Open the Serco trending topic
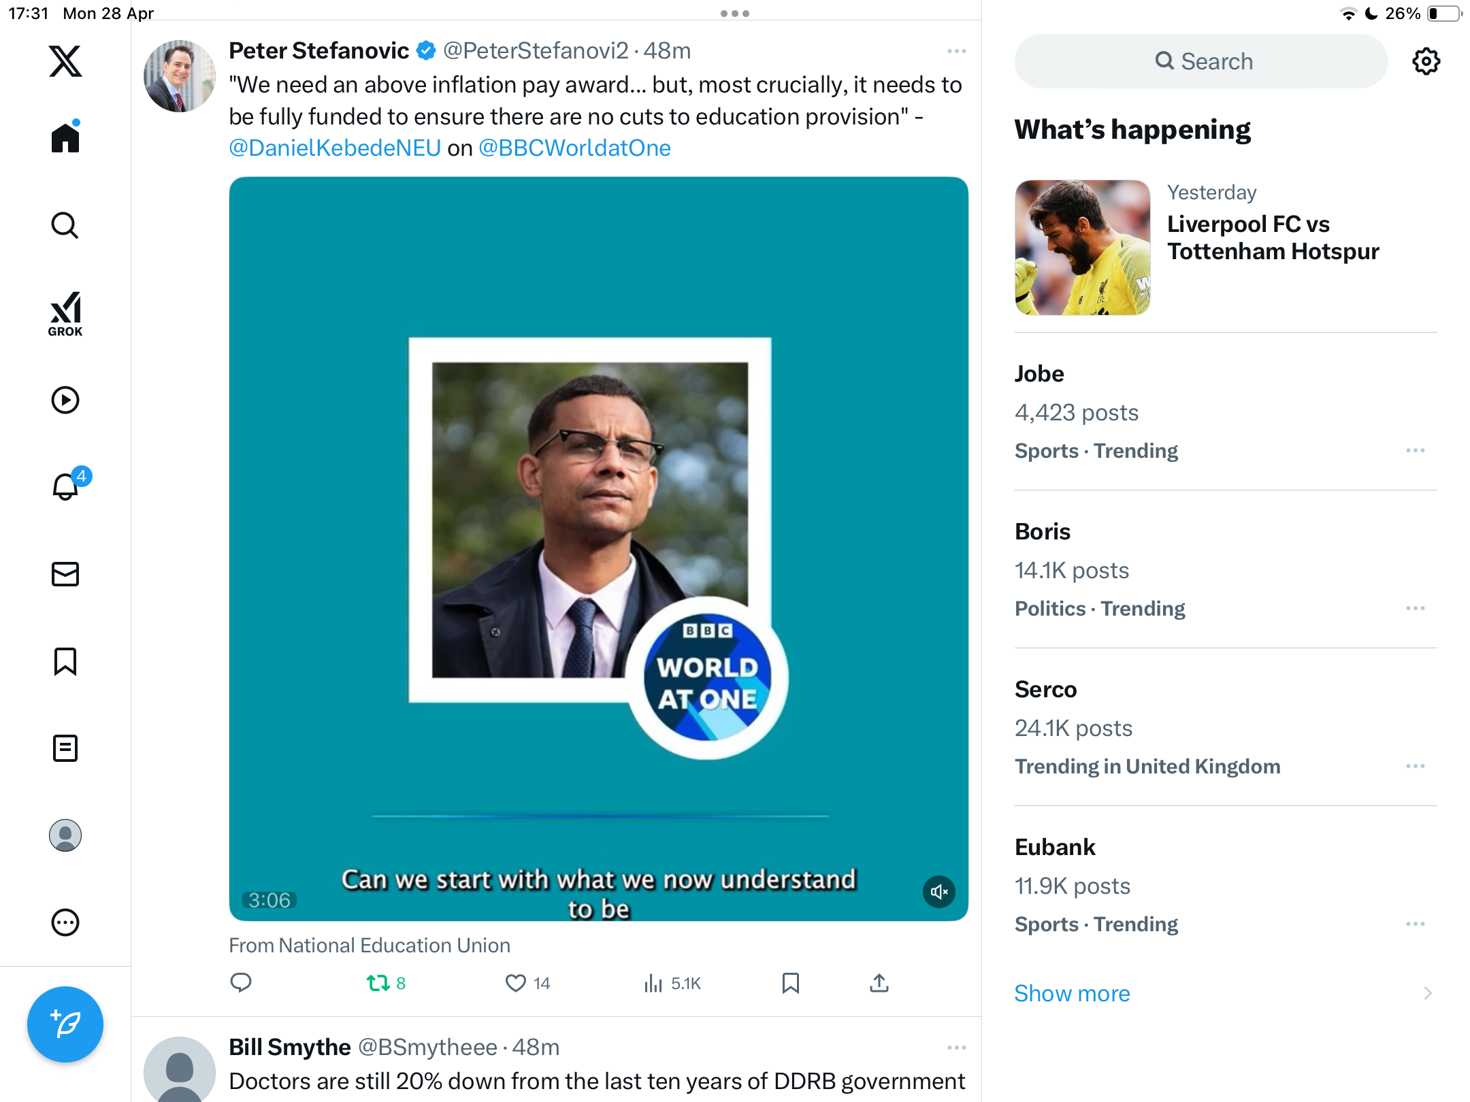The image size is (1470, 1102). coord(1225,727)
